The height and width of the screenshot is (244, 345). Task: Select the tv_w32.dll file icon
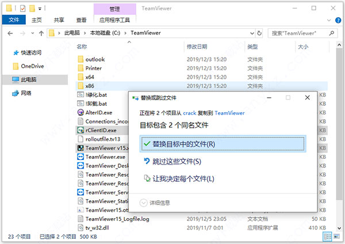(x=80, y=228)
